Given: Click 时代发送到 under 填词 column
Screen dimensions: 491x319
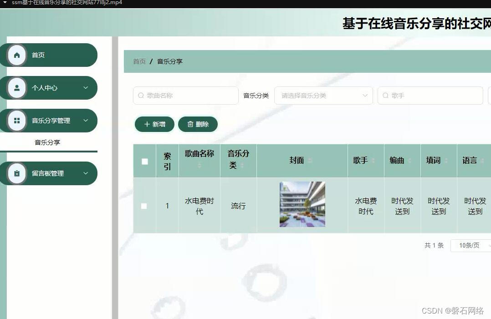Looking at the screenshot, I should pyautogui.click(x=439, y=206).
